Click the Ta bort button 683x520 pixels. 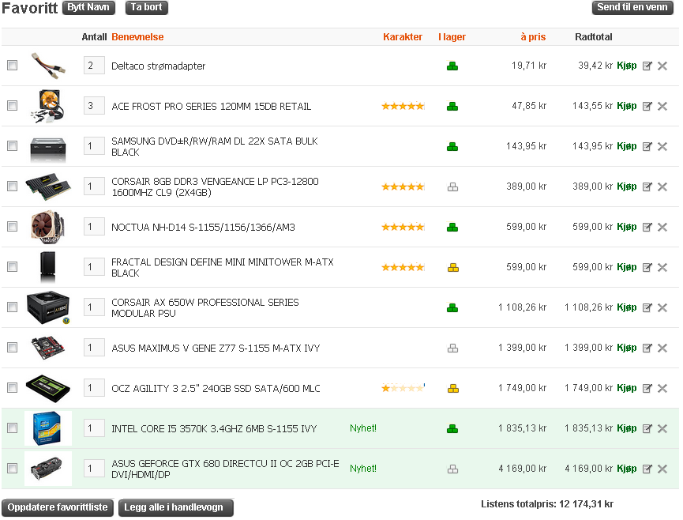click(x=147, y=7)
